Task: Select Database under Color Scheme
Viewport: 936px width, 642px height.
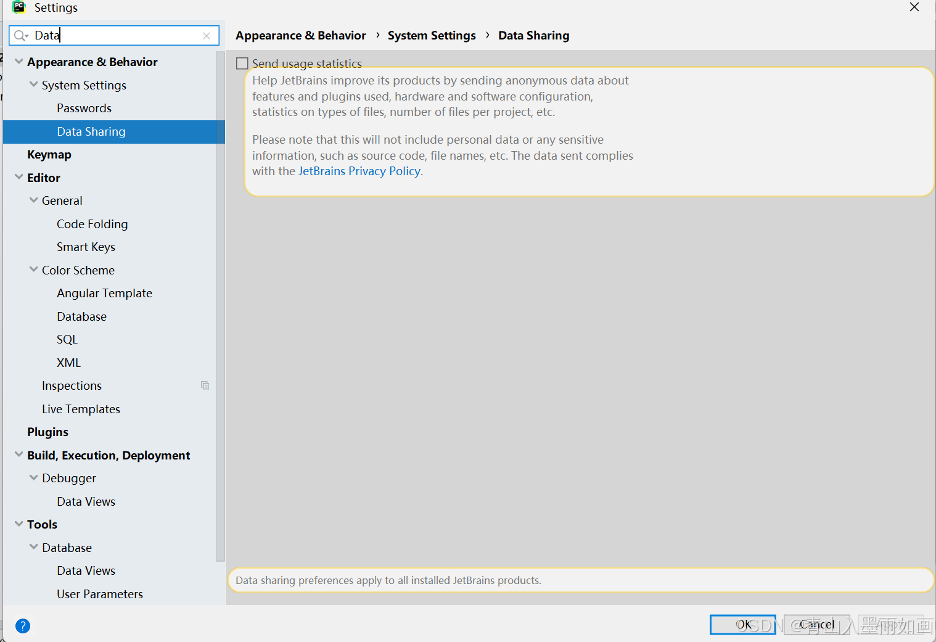Action: 82,316
